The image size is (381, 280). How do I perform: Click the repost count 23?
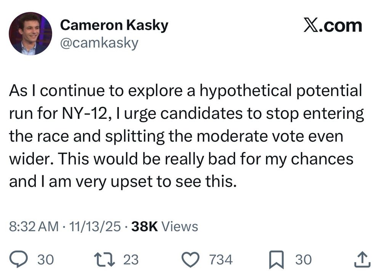tap(131, 260)
